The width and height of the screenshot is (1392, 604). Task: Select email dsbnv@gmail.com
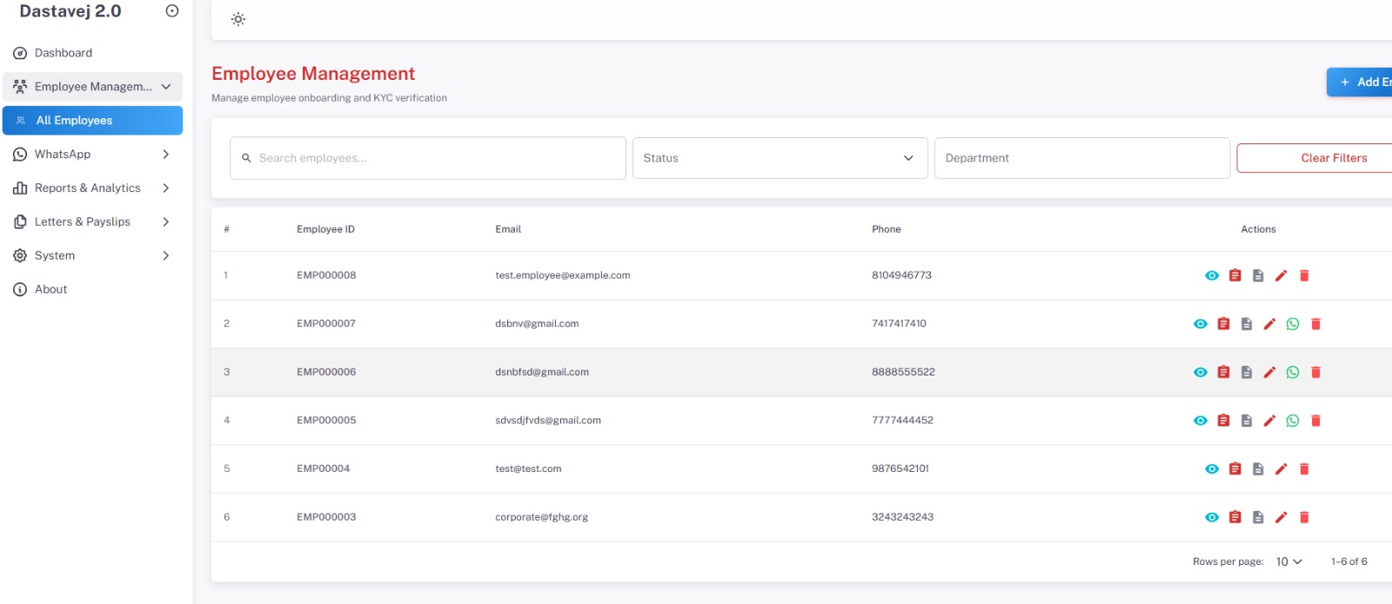pos(537,323)
